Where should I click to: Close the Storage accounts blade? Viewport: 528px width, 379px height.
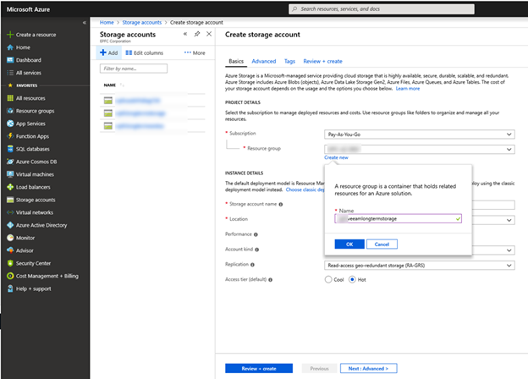209,34
